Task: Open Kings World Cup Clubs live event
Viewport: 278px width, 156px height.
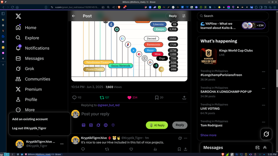Action: (x=233, y=56)
